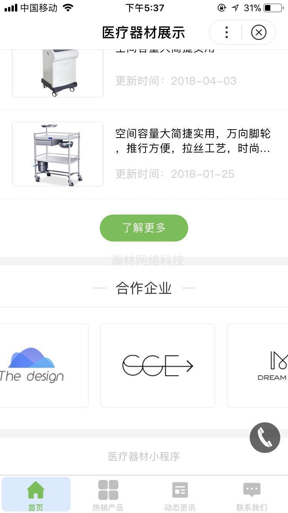Open the stainless steel trolley product image

[58, 154]
